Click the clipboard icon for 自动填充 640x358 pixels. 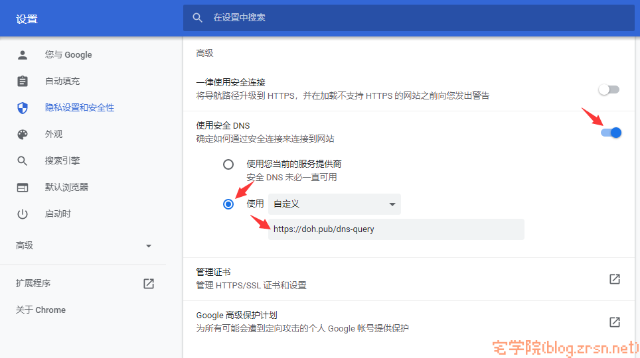(23, 82)
